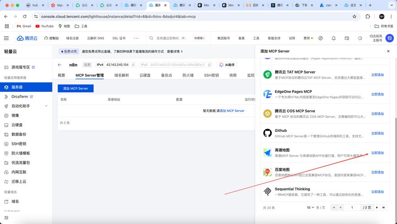This screenshot has height=224, width=397.
Task: Copy the IPv4 address 43.143.245.154
Action: coord(133,65)
